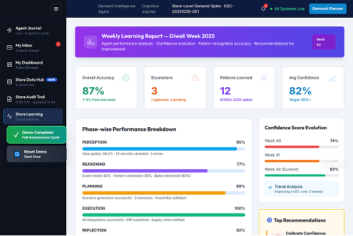Click the Trend Analysis box
Image resolution: width=353 pixels, height=236 pixels.
pyautogui.click(x=301, y=189)
